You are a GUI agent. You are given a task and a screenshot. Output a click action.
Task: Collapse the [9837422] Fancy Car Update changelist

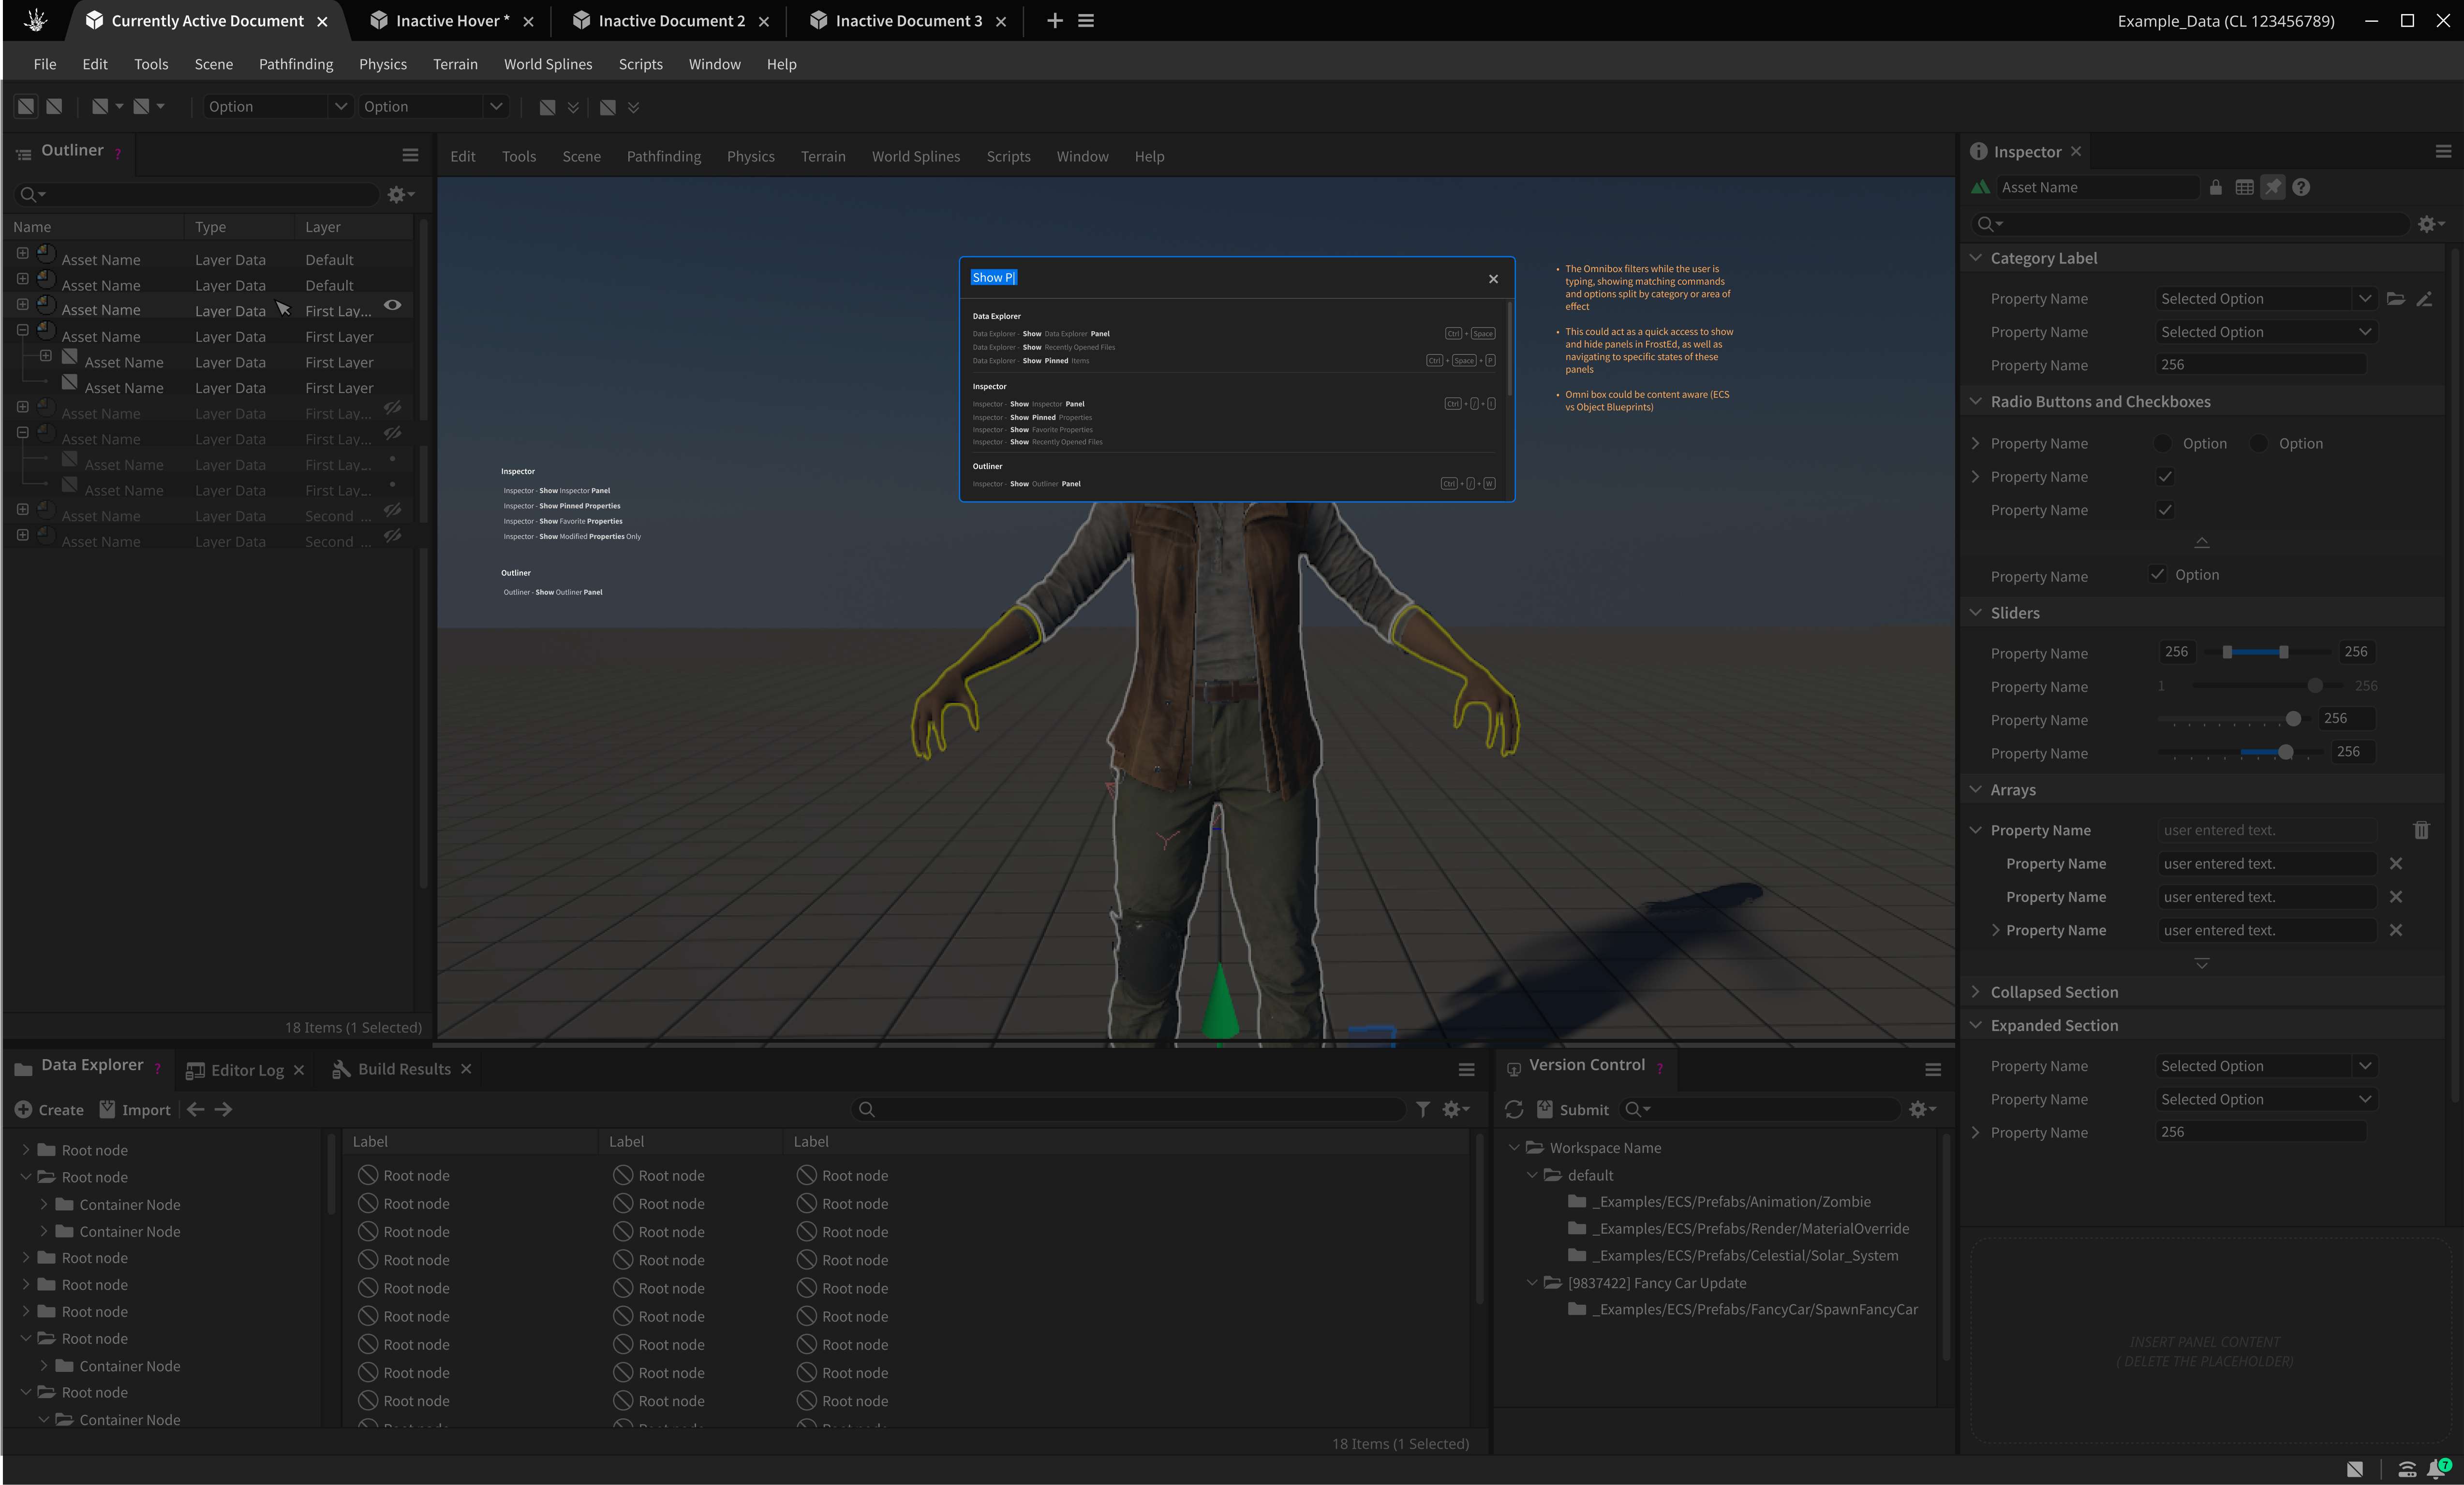(x=1532, y=1283)
